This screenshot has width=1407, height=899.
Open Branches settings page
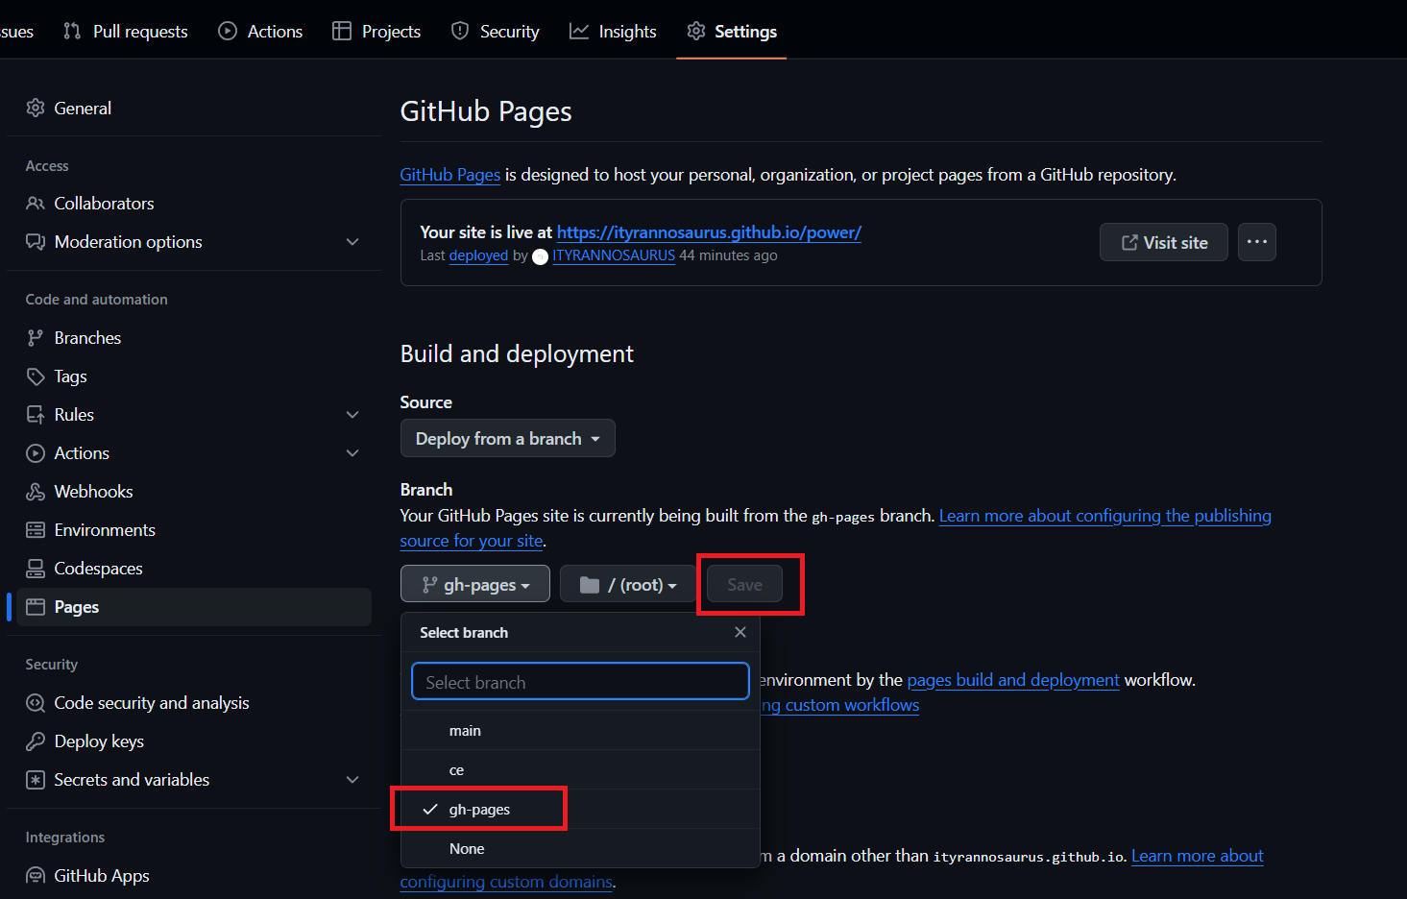click(194, 338)
